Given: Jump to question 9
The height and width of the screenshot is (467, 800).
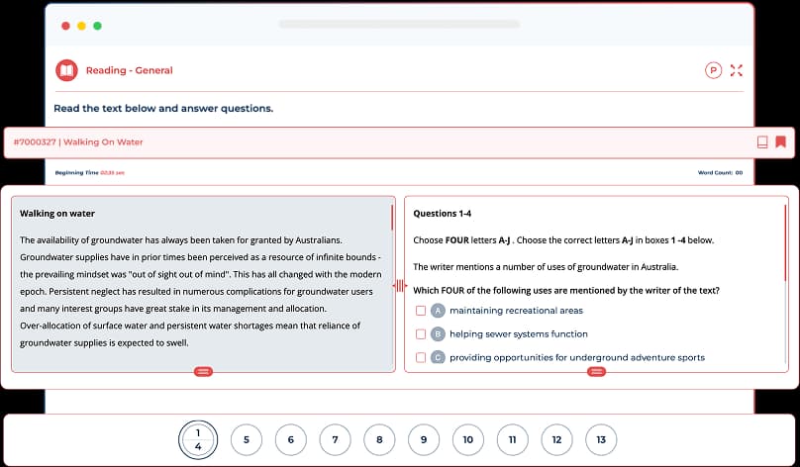Looking at the screenshot, I should (x=423, y=439).
